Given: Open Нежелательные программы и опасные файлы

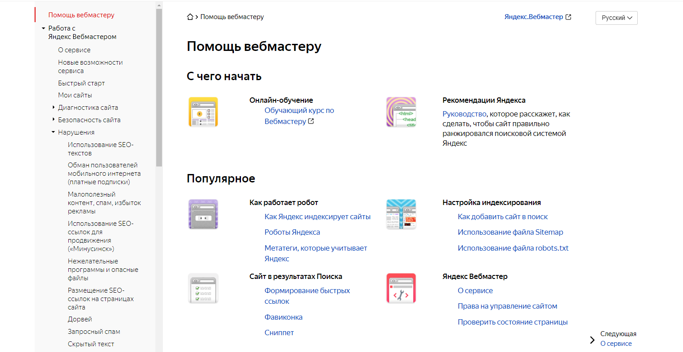Looking at the screenshot, I should point(103,270).
